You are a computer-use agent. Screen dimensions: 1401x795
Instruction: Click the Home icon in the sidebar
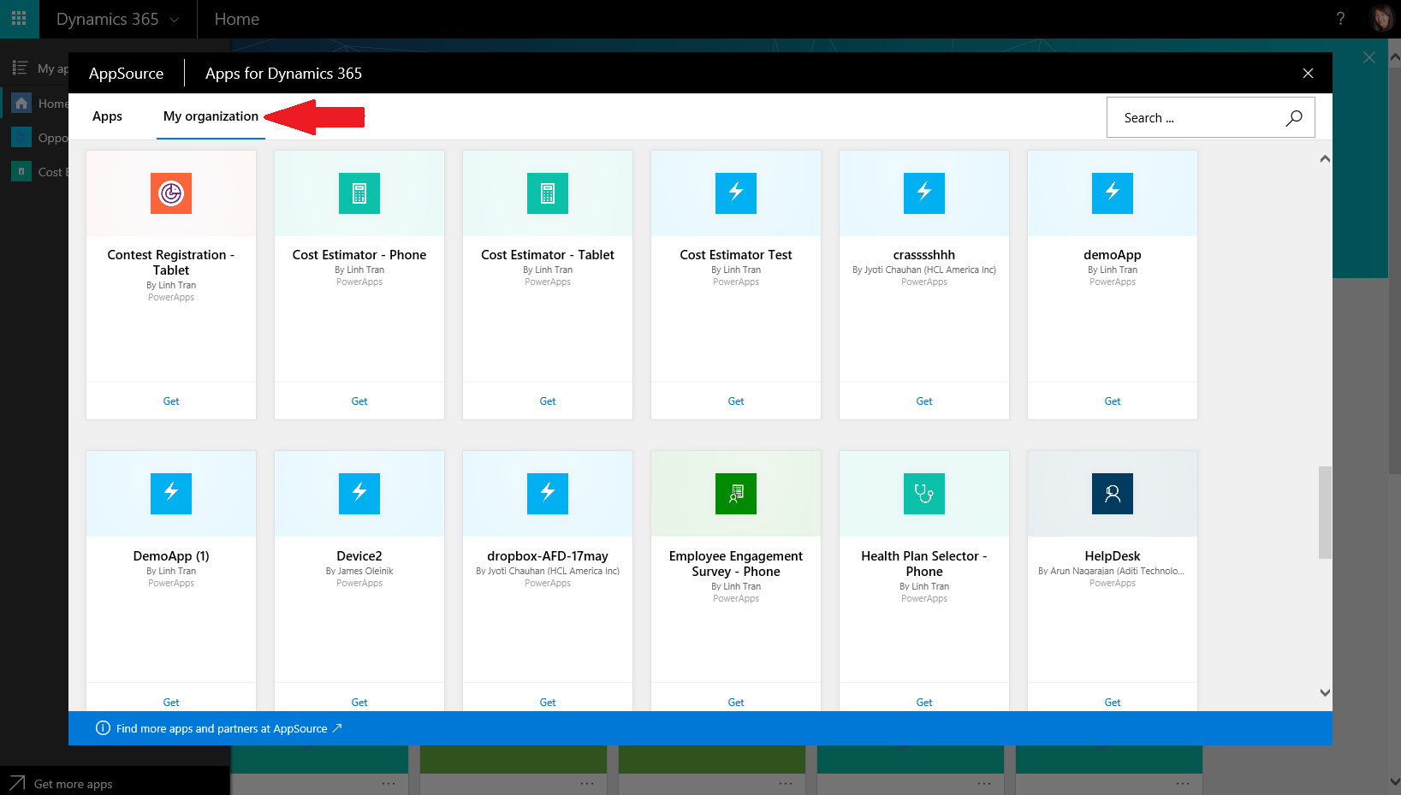click(x=21, y=103)
